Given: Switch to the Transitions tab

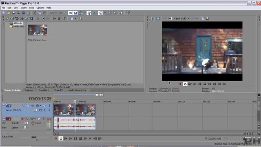Looking at the screenshot, I should pyautogui.click(x=44, y=90).
